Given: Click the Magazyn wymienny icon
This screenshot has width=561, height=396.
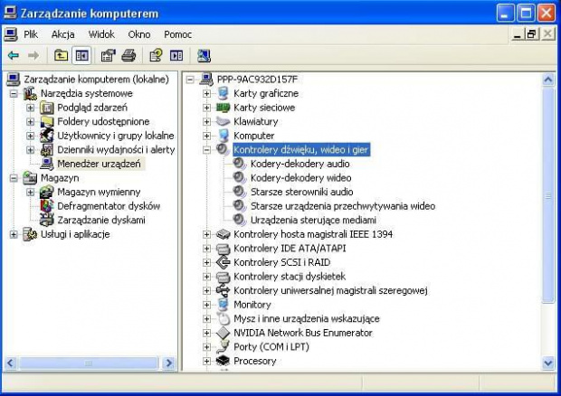Looking at the screenshot, I should (x=47, y=193).
